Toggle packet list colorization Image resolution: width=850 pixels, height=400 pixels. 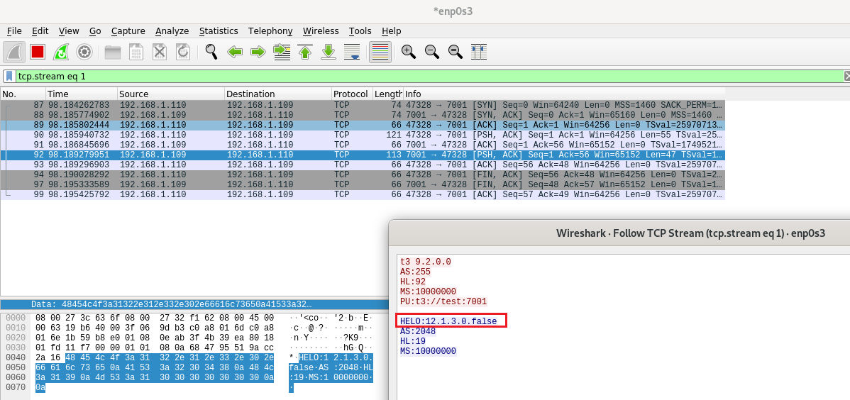point(380,52)
